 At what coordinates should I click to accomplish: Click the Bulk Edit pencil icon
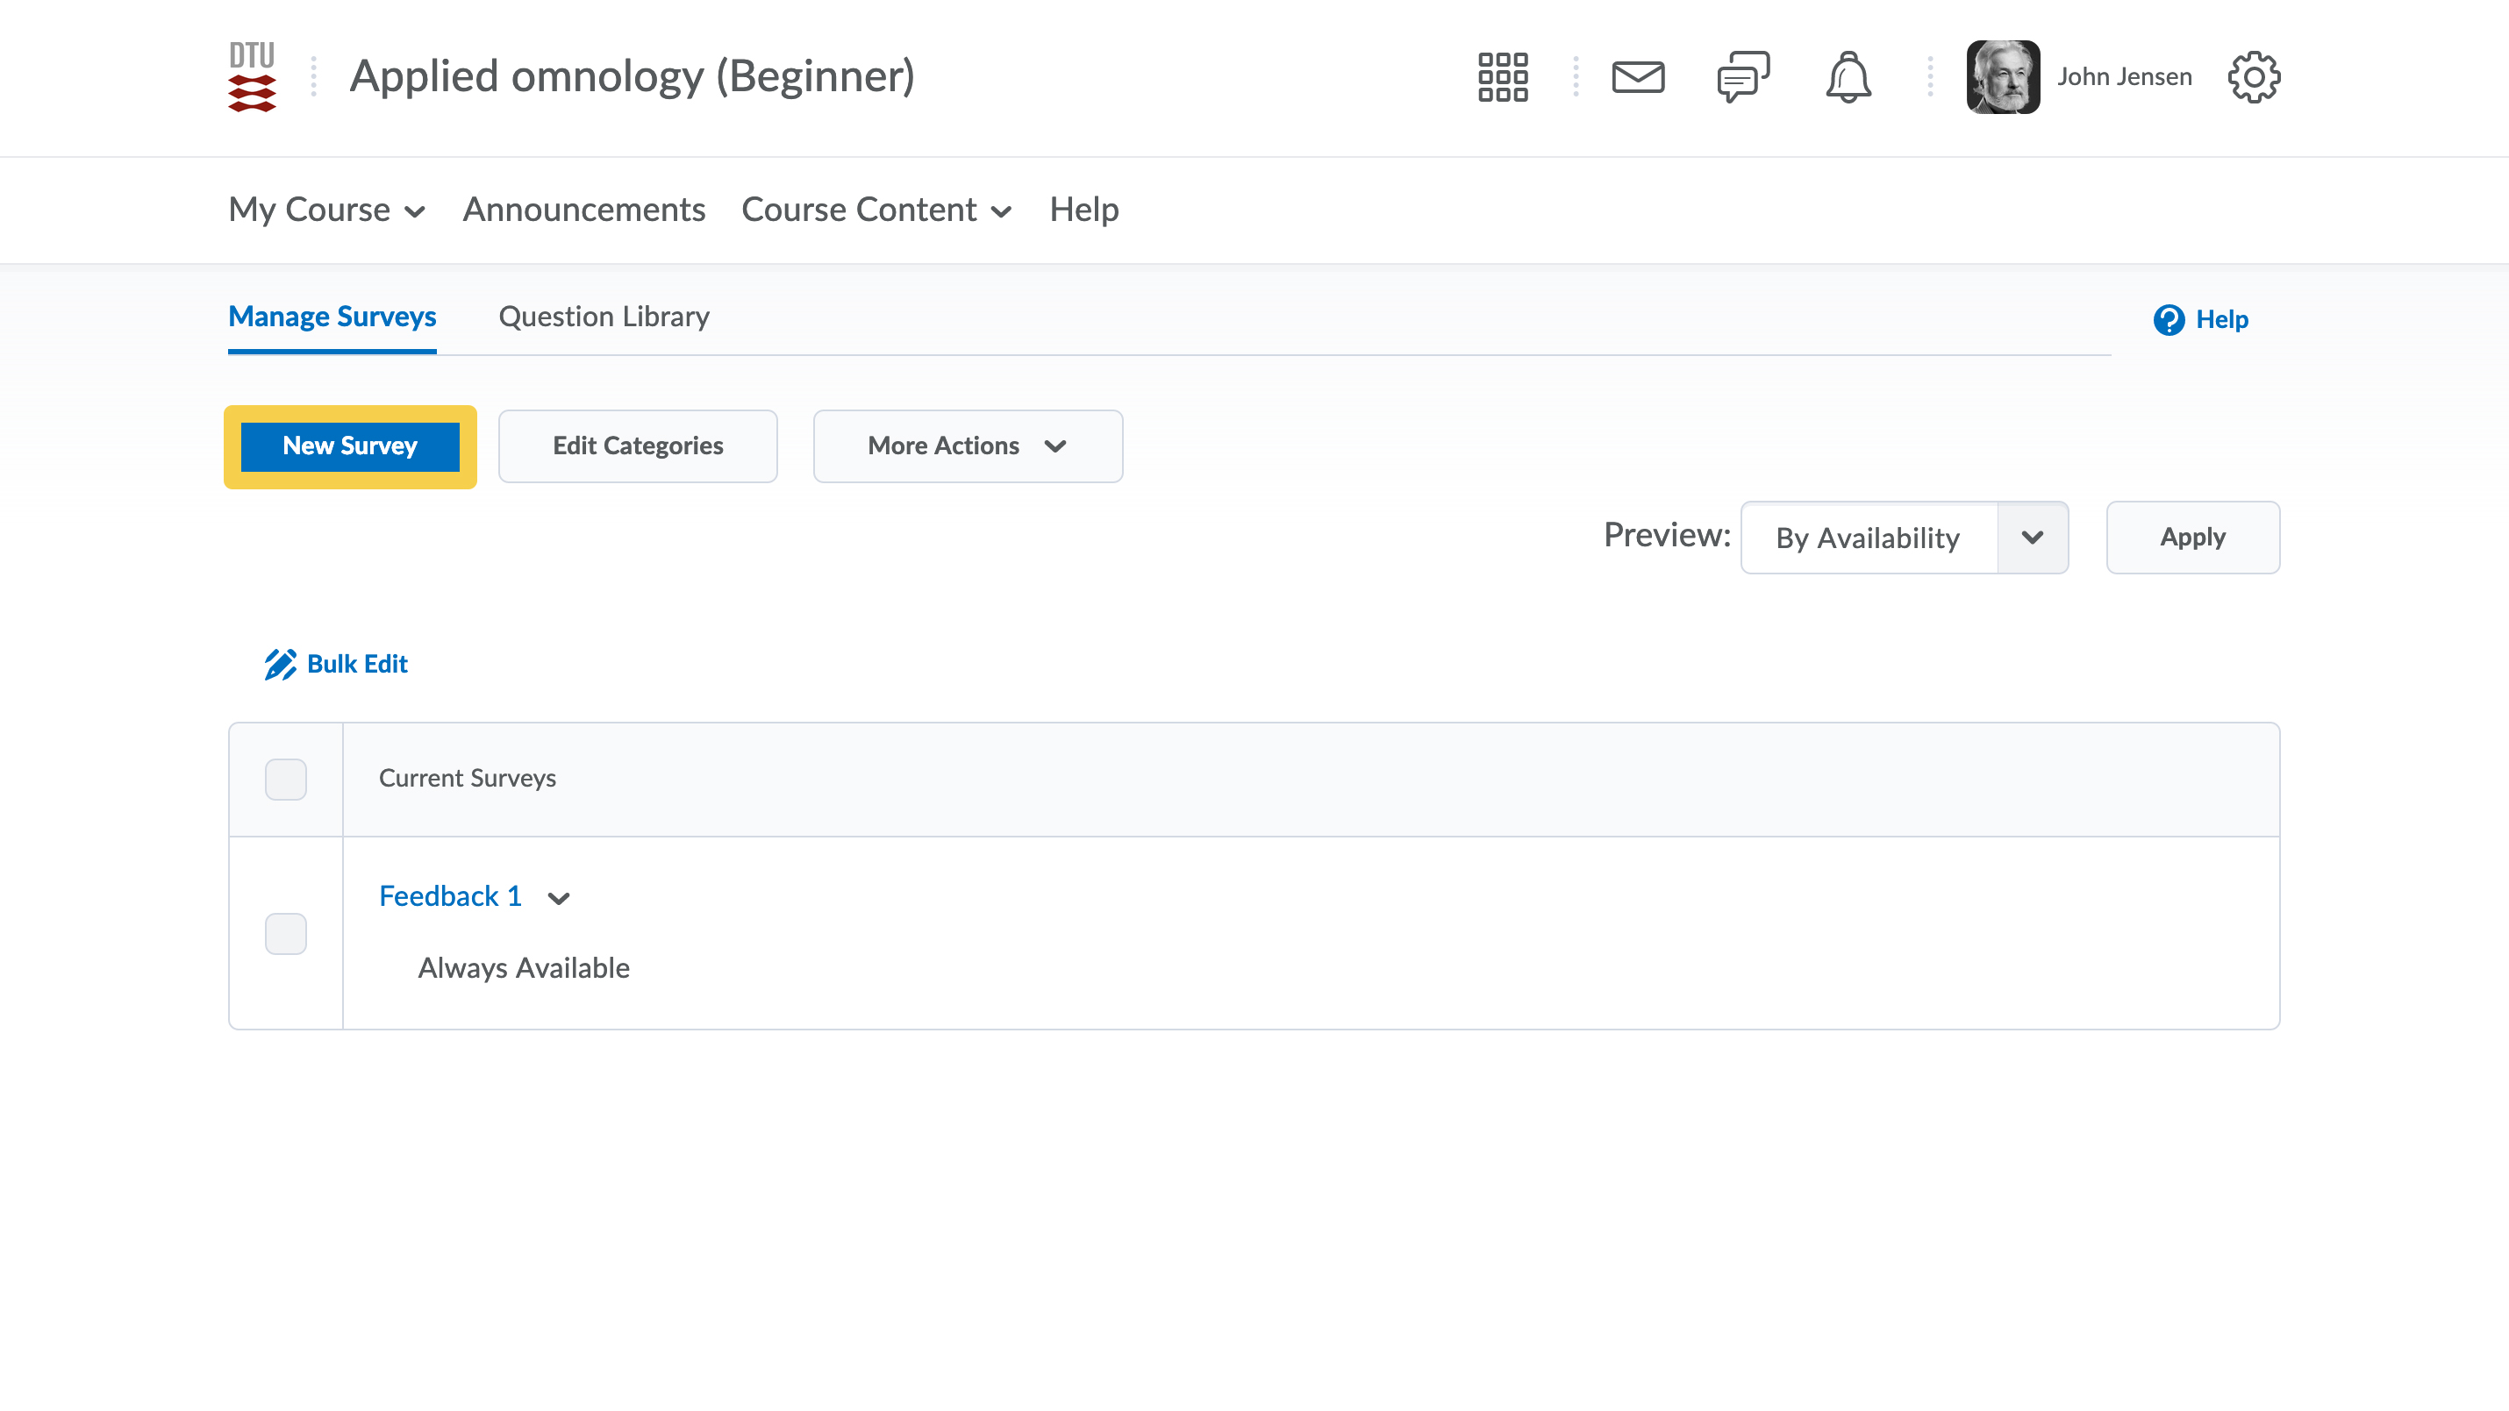coord(280,664)
